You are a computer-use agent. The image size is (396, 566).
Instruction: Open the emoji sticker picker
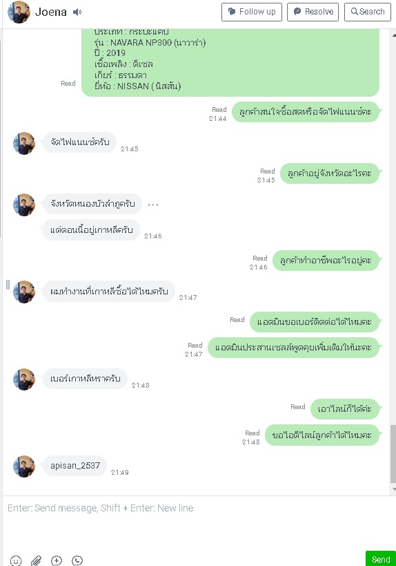15,560
